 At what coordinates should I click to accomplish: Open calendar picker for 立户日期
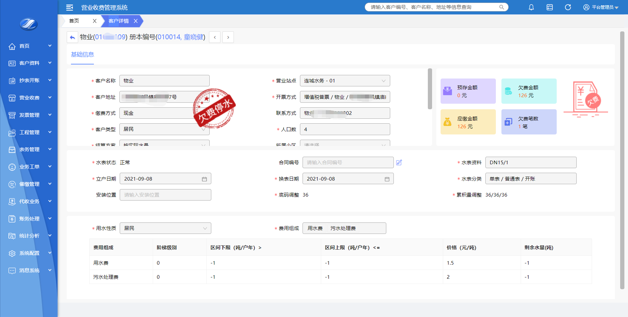(x=204, y=179)
